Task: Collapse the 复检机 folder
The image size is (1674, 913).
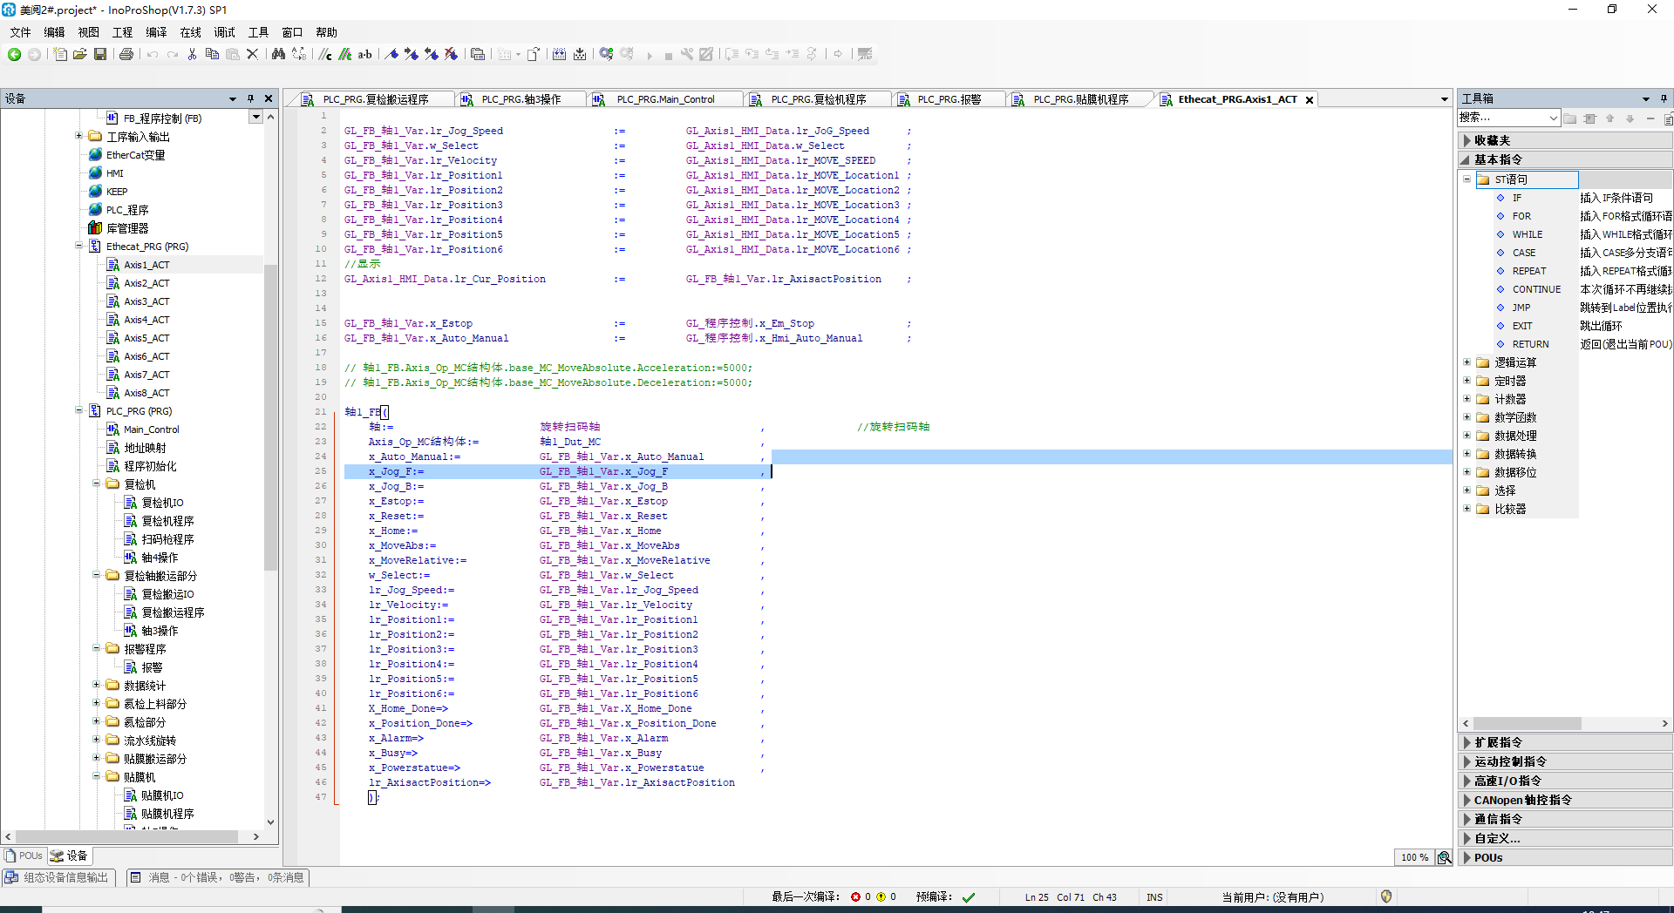Action: click(96, 484)
